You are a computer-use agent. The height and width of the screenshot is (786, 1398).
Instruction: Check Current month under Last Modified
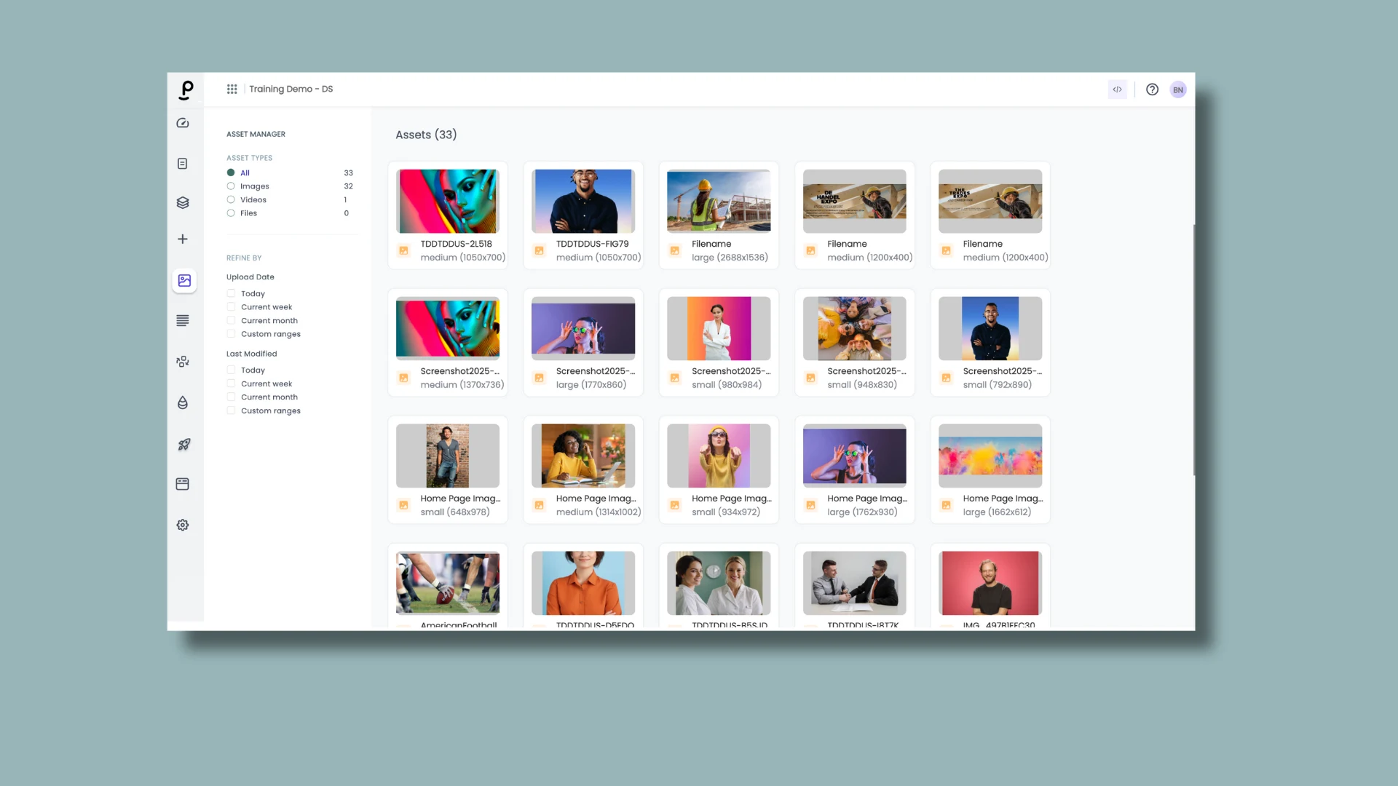tap(231, 397)
